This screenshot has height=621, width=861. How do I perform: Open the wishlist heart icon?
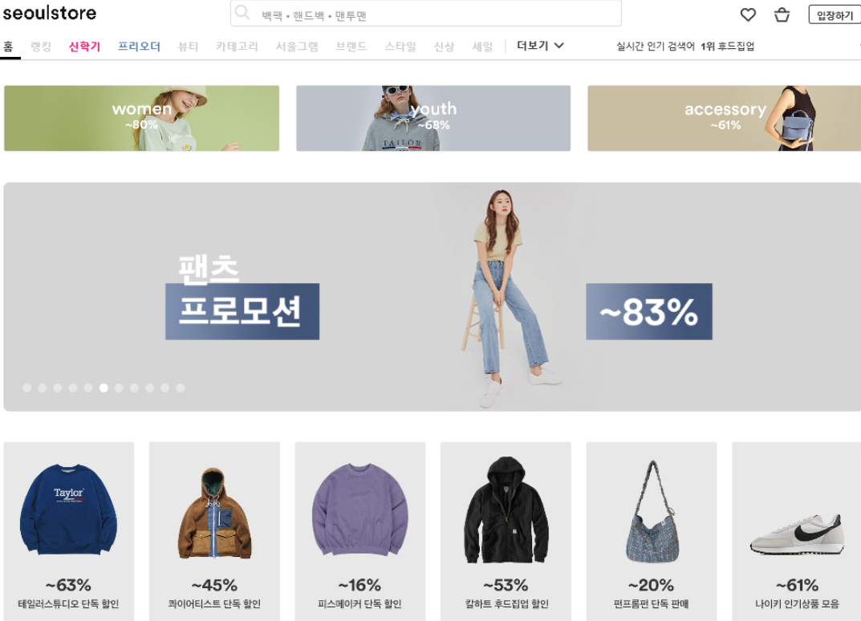pyautogui.click(x=748, y=14)
